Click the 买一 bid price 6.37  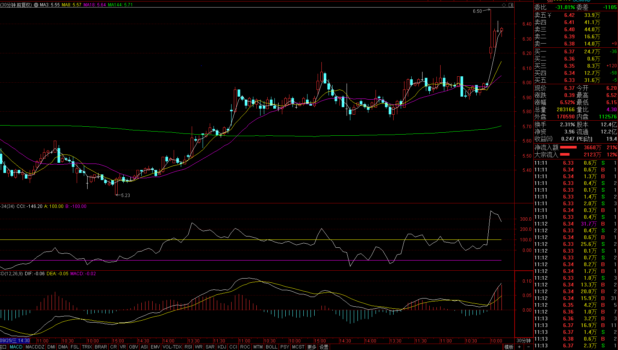click(569, 52)
